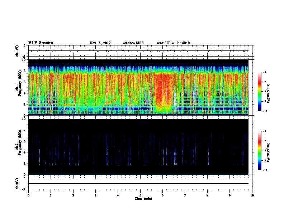Click the "Time (min)" axis title

(x=143, y=199)
